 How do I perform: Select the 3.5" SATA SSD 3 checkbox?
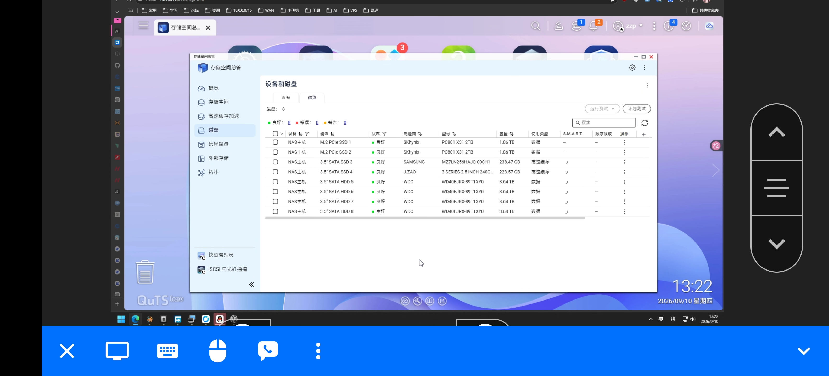[x=275, y=162]
